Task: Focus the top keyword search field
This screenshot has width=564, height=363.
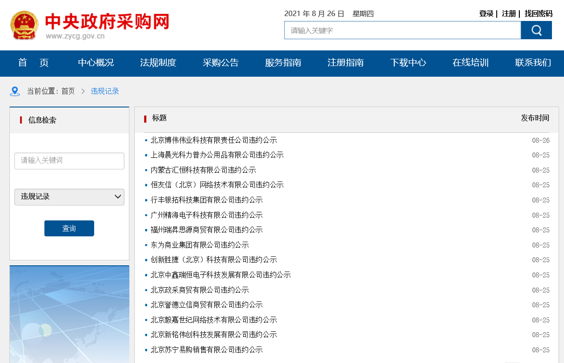Action: (402, 30)
